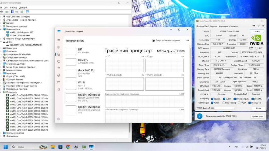Expand the USB Connector Managers node
Screen dimensions: 269x151
(x=1, y=17)
